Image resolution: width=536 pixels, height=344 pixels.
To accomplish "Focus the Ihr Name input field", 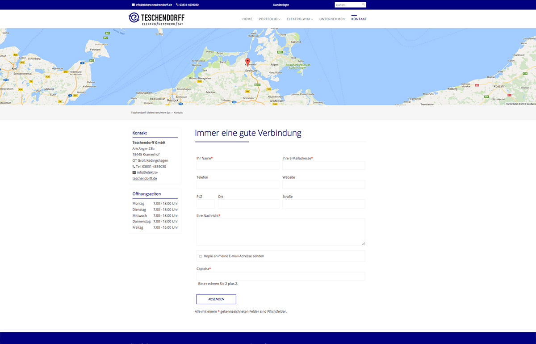I will pos(238,166).
